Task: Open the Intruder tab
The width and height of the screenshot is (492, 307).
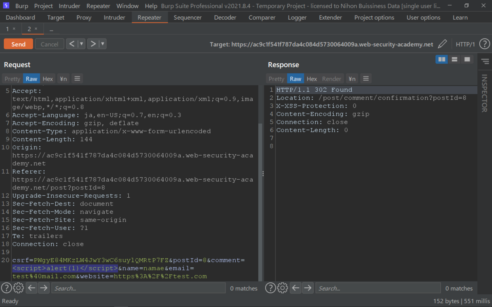Action: coord(114,18)
